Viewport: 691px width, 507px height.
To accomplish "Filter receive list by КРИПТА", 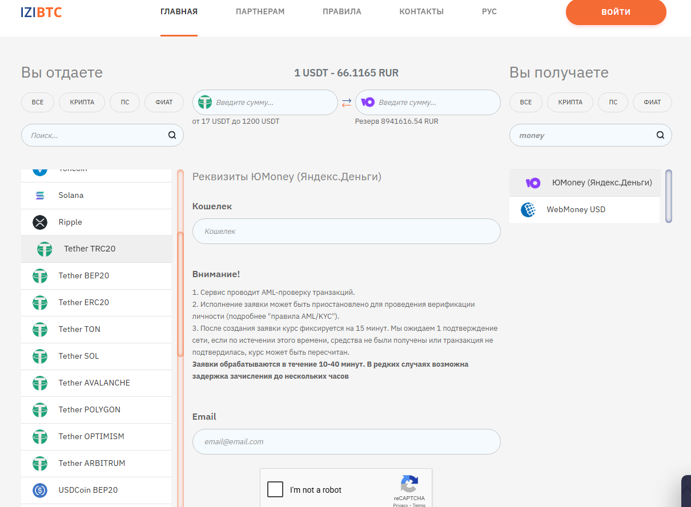I will coord(571,103).
